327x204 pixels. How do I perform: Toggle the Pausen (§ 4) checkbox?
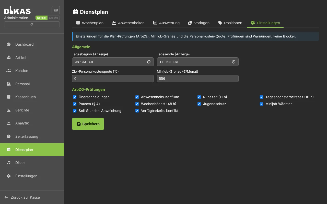75,104
